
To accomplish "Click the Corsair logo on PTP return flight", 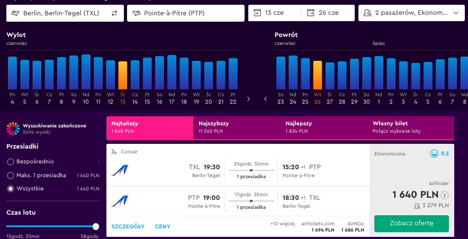I will point(120,201).
